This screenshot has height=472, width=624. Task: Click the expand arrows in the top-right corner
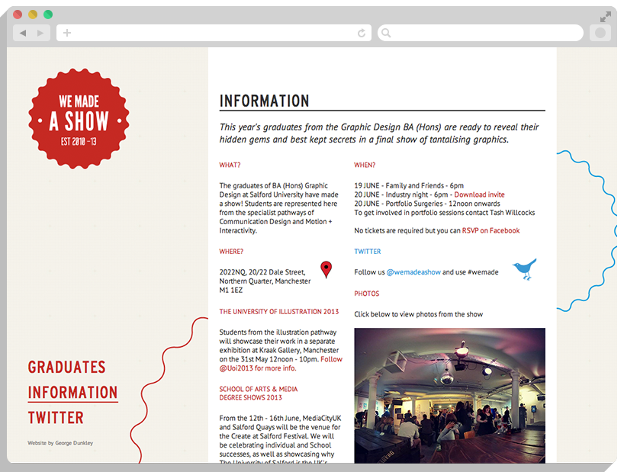tap(606, 16)
